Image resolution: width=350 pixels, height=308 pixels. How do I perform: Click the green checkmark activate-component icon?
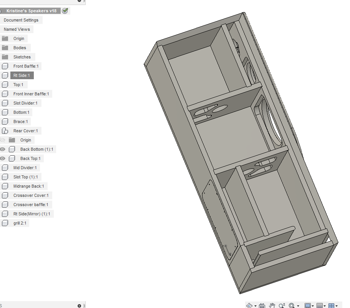(x=65, y=11)
